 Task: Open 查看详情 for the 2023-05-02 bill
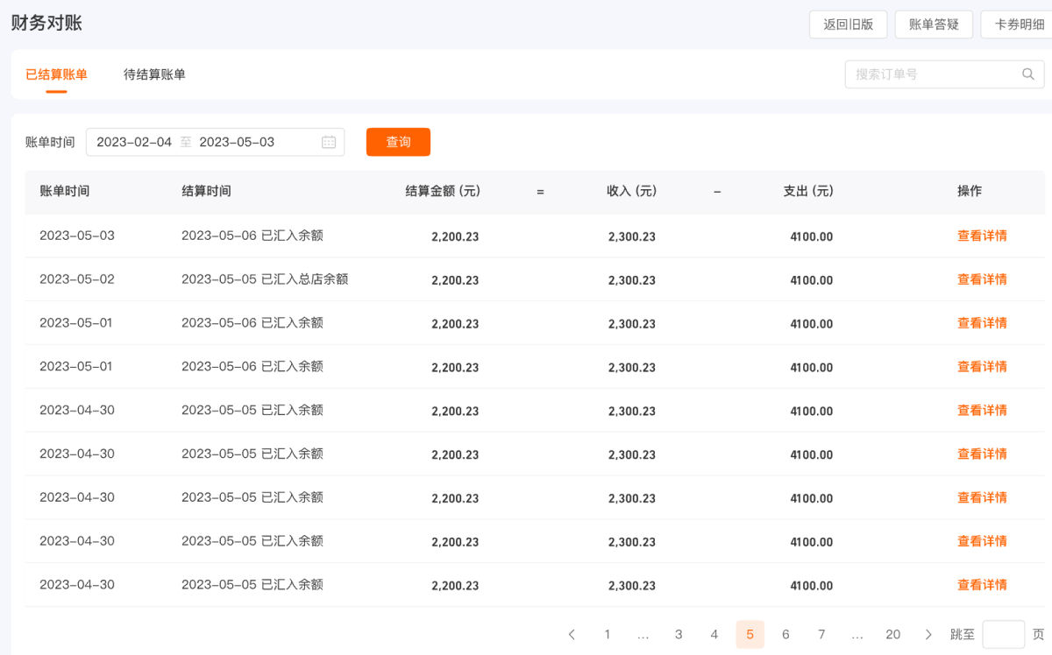click(x=982, y=279)
